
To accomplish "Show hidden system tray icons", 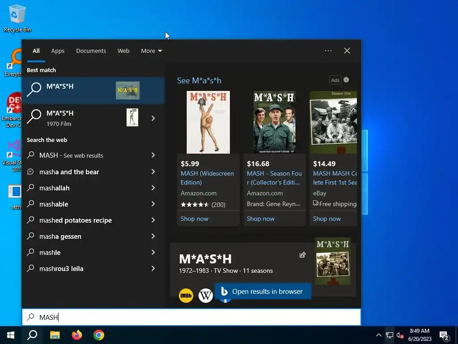I will click(x=378, y=335).
